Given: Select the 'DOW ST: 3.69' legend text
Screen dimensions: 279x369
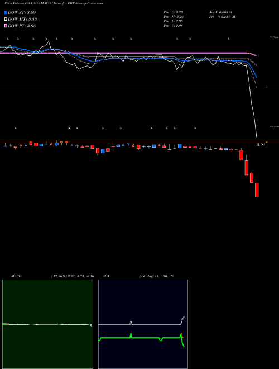Looking at the screenshot, I should point(22,12).
